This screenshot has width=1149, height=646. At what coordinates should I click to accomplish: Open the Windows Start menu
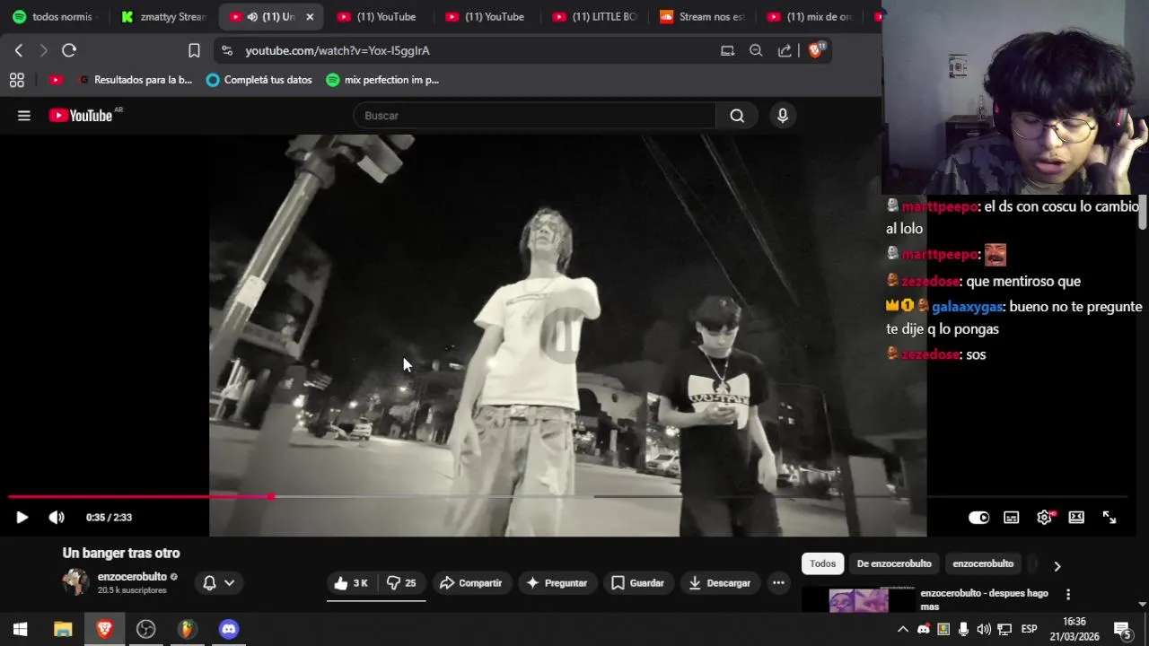pyautogui.click(x=21, y=629)
